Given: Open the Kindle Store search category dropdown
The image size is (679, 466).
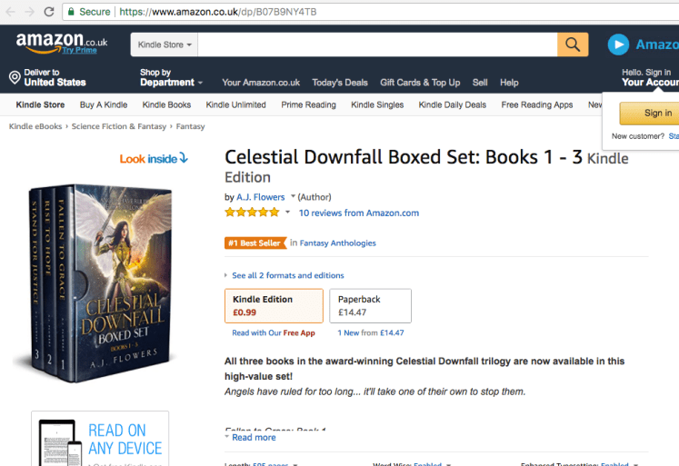Looking at the screenshot, I should [165, 45].
